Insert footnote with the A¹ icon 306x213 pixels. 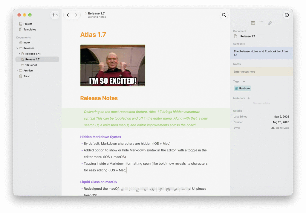pos(175,190)
